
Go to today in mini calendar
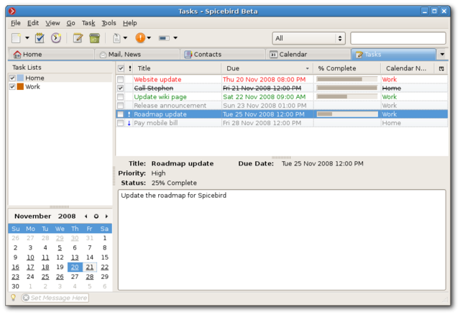point(96,216)
